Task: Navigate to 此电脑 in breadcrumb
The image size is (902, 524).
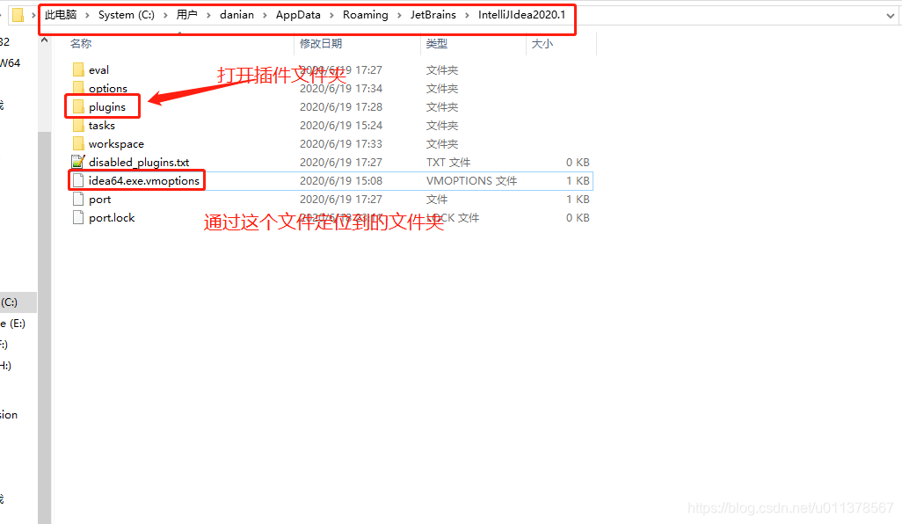Action: 61,15
